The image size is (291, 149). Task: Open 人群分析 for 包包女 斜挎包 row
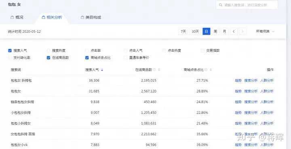tap(267, 80)
